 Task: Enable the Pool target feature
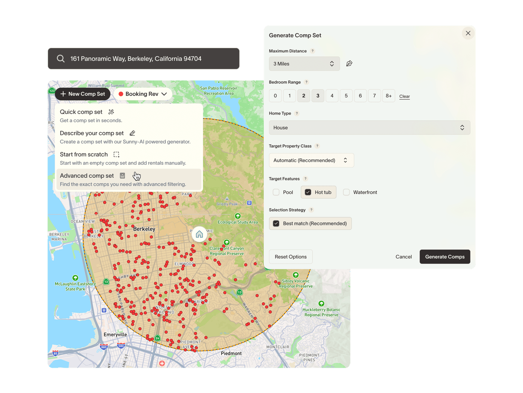coord(276,192)
